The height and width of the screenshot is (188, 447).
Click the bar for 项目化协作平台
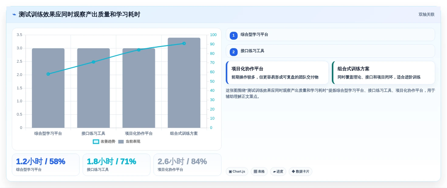click(x=139, y=88)
